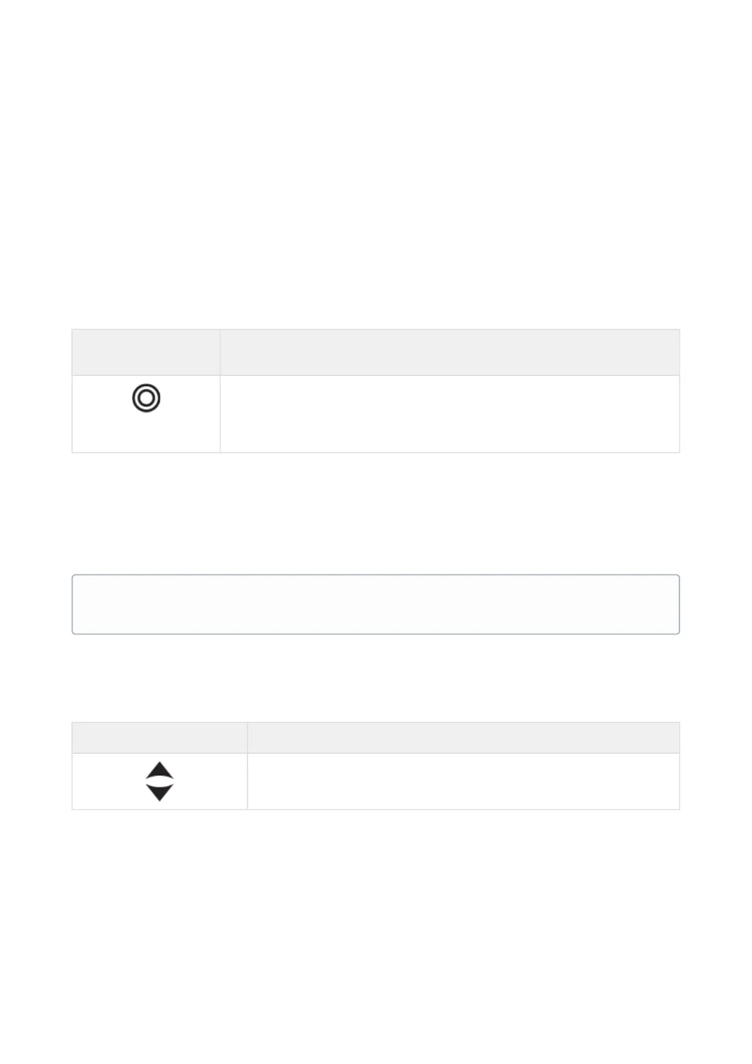Click the white gap between the two arrows

pos(160,782)
